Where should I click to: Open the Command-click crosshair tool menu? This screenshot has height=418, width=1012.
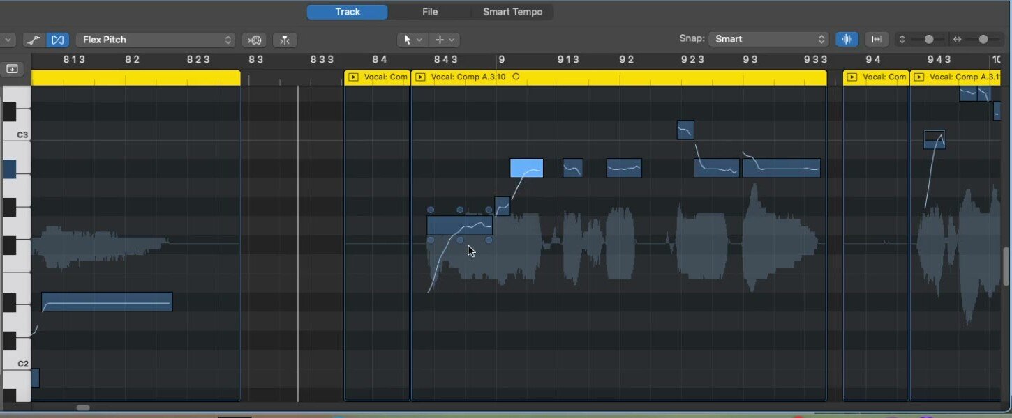(x=444, y=40)
